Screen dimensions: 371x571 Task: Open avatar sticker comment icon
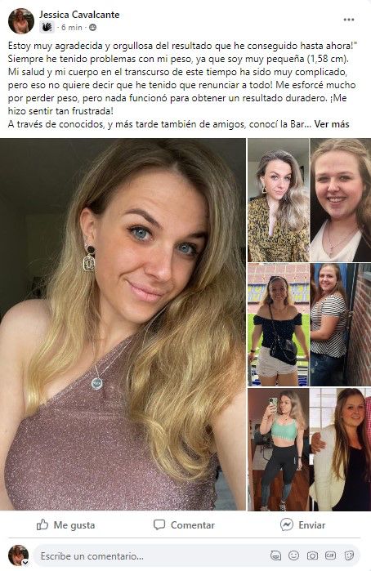[x=275, y=555]
